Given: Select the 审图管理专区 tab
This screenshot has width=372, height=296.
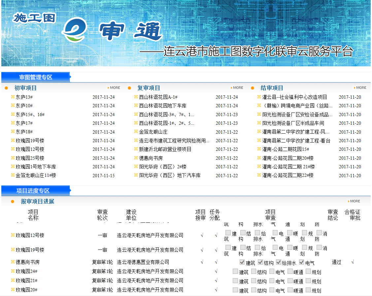Looking at the screenshot, I should [36, 77].
